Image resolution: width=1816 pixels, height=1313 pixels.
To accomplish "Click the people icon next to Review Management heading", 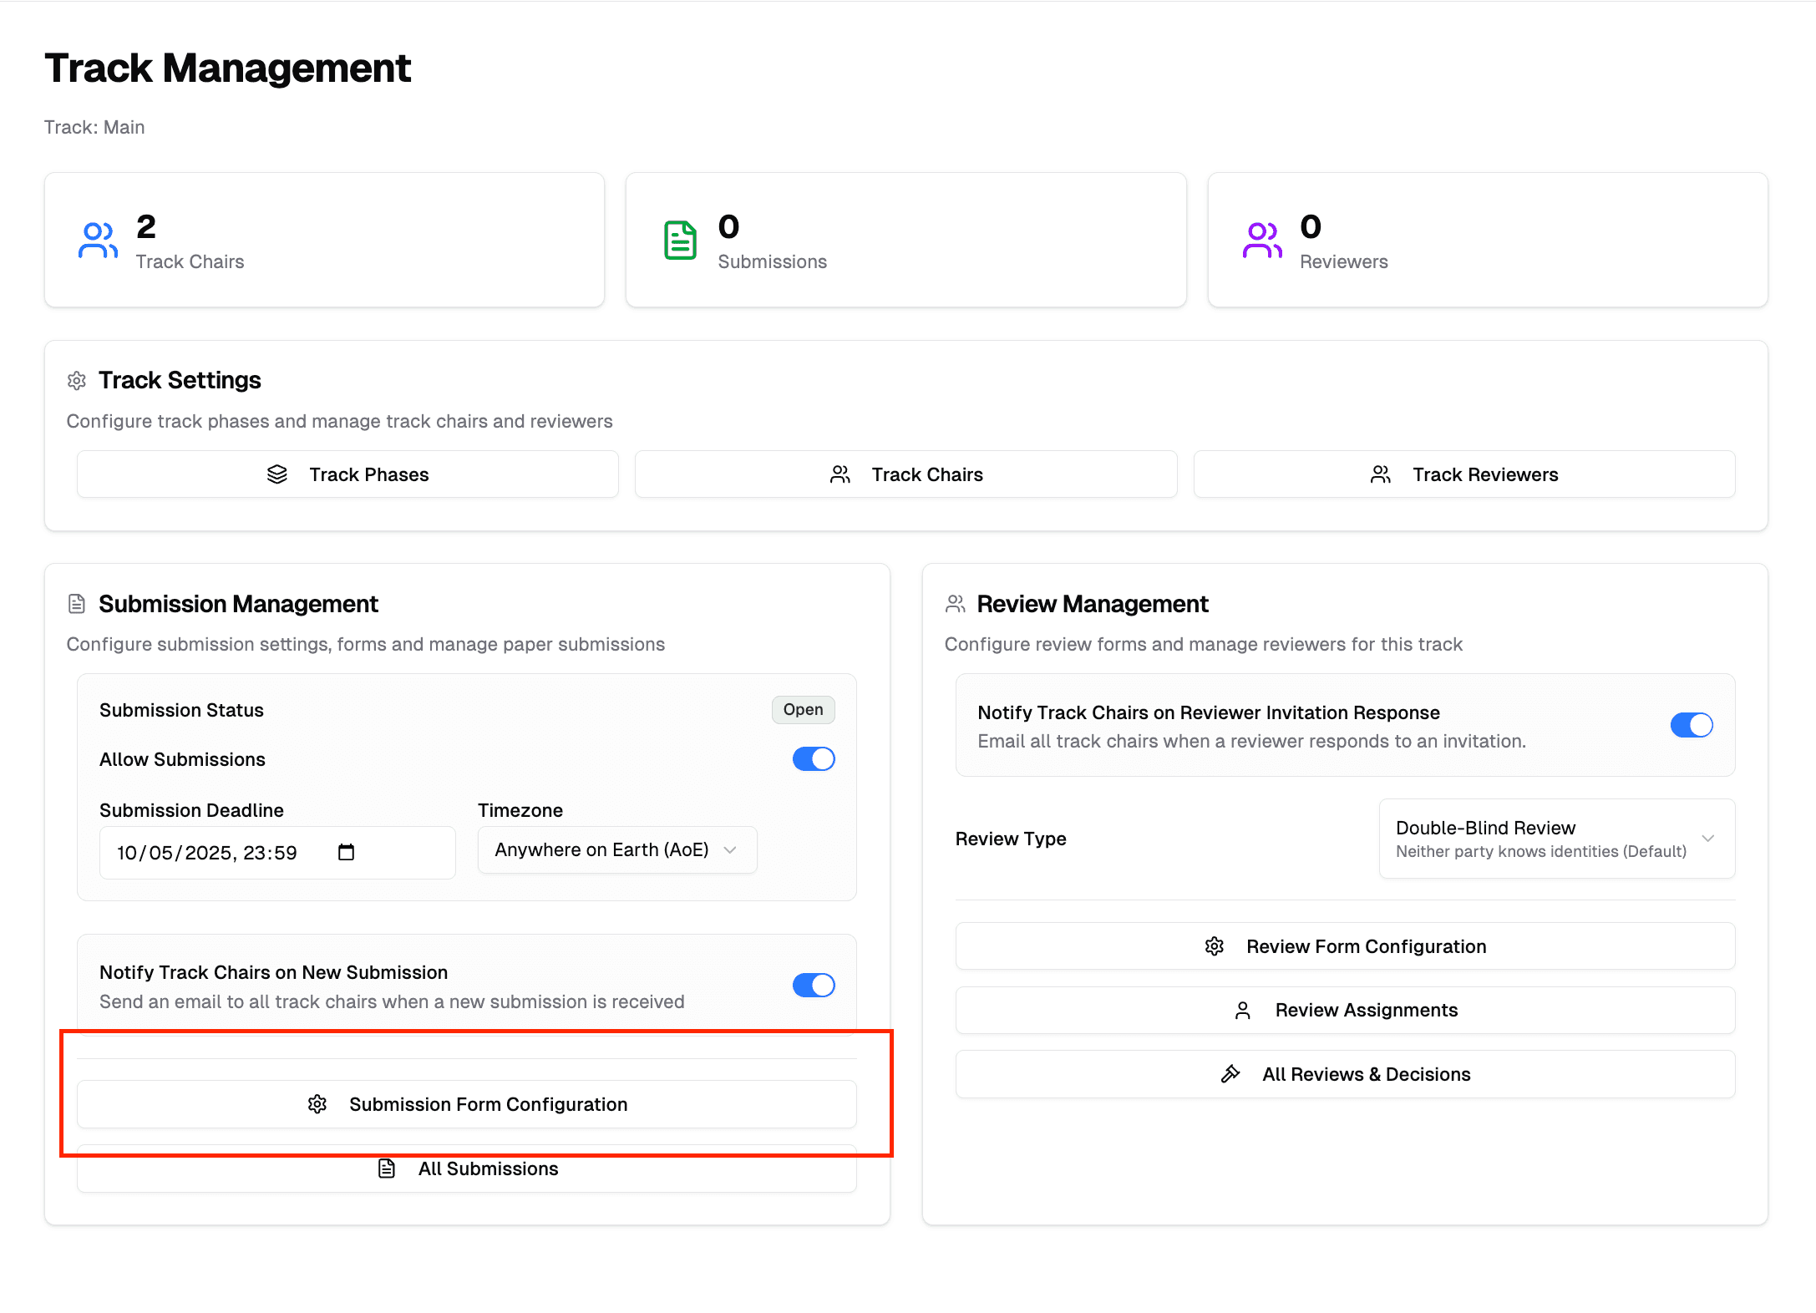I will click(955, 603).
